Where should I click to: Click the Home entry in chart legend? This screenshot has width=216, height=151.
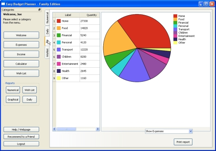[179, 16]
